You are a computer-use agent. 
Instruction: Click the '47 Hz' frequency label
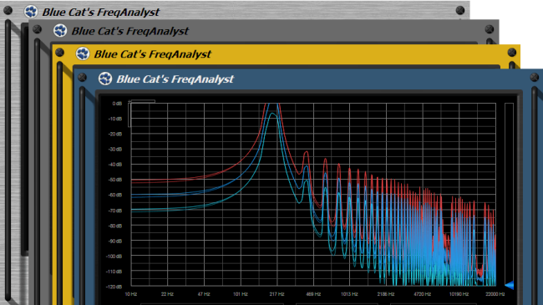(204, 294)
